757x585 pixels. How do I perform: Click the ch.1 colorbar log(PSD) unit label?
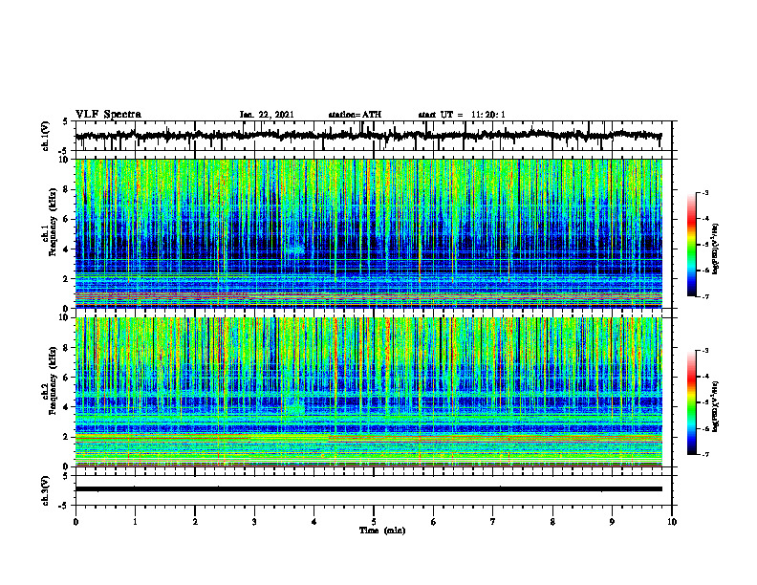[716, 249]
